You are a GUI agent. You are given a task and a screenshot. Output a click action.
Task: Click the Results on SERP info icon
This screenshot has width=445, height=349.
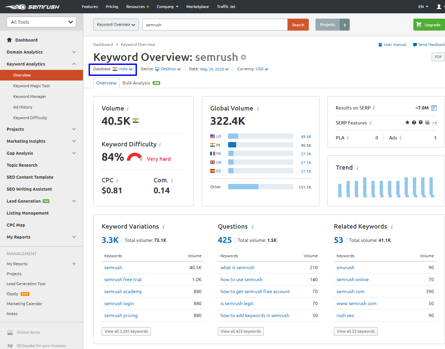tap(374, 108)
